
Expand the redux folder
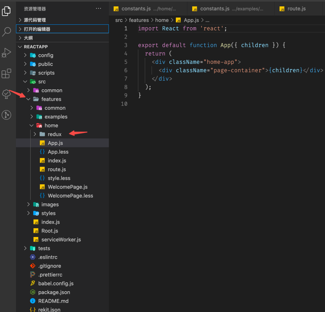coord(35,134)
